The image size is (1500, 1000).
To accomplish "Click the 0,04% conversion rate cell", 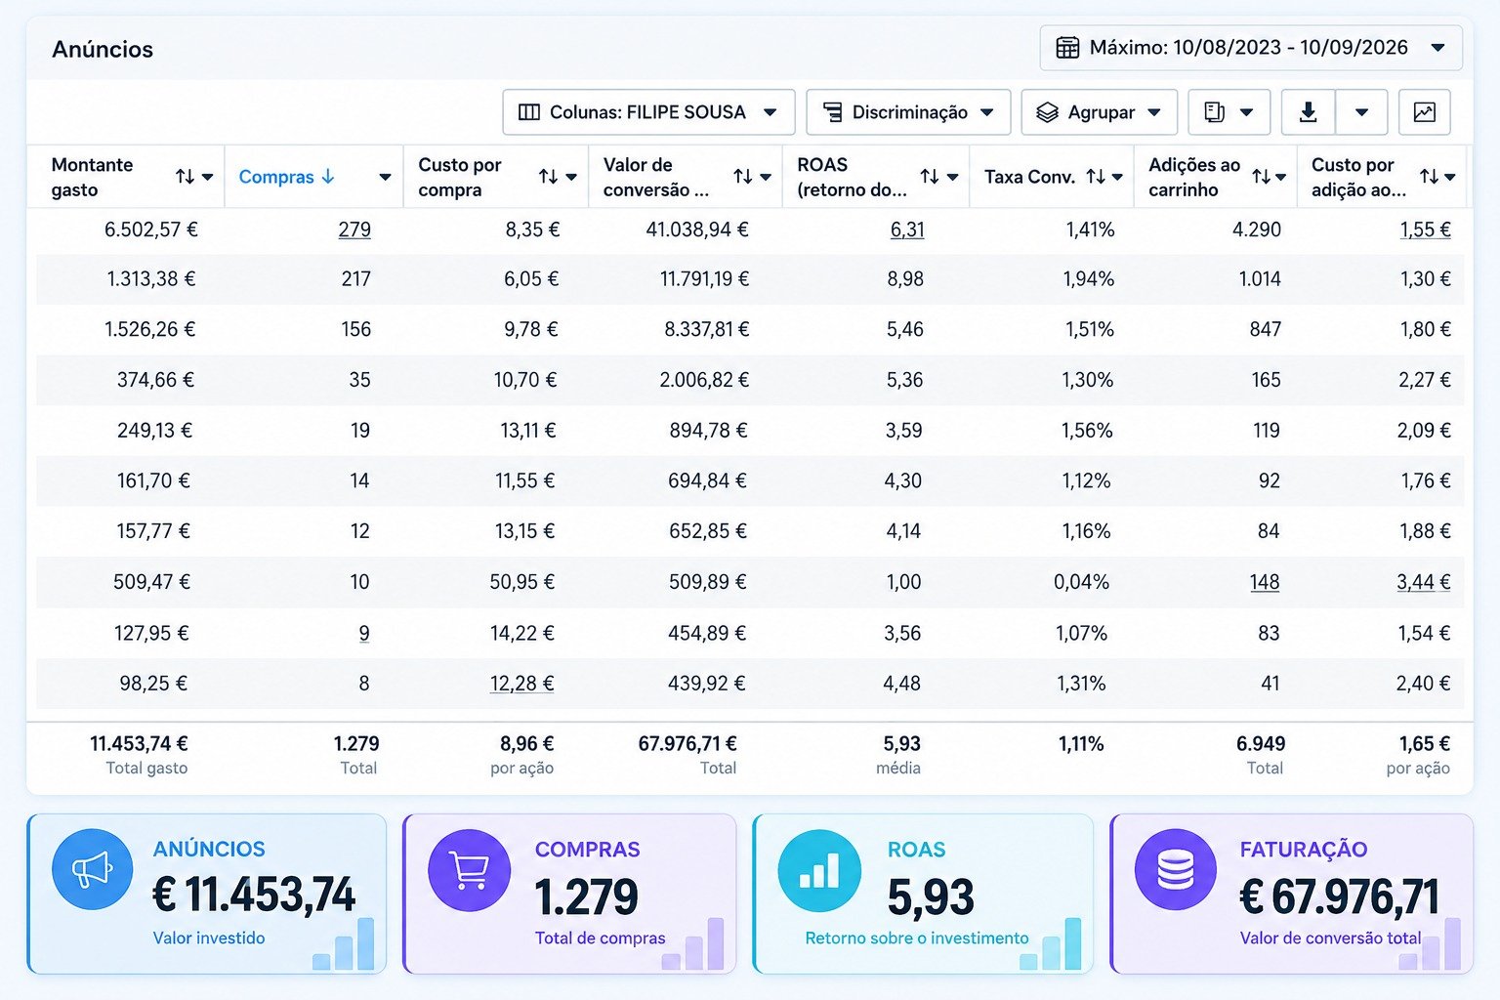I will click(1081, 582).
